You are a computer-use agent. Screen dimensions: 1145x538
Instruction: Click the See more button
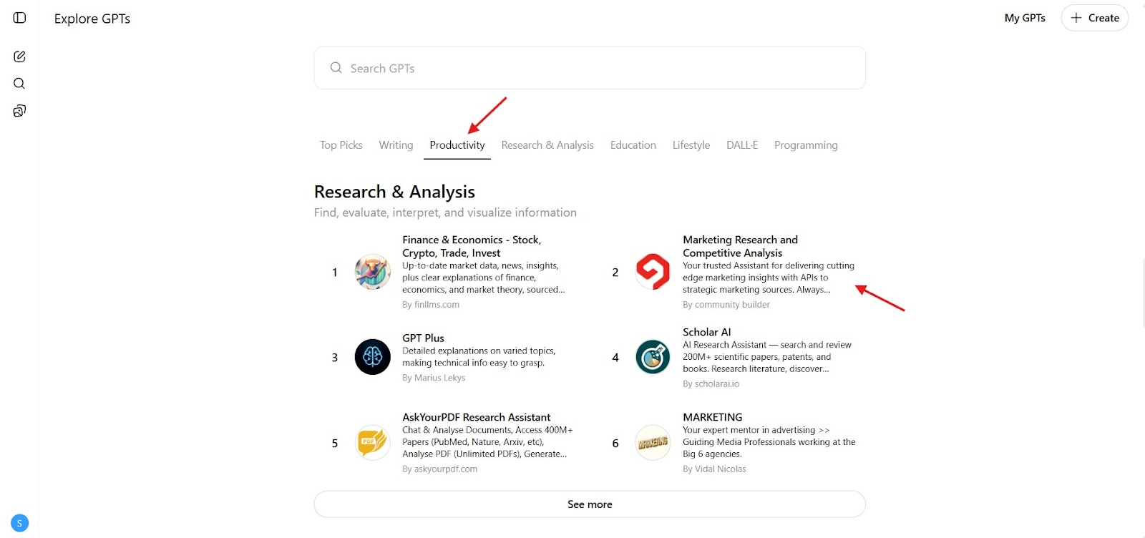click(590, 504)
